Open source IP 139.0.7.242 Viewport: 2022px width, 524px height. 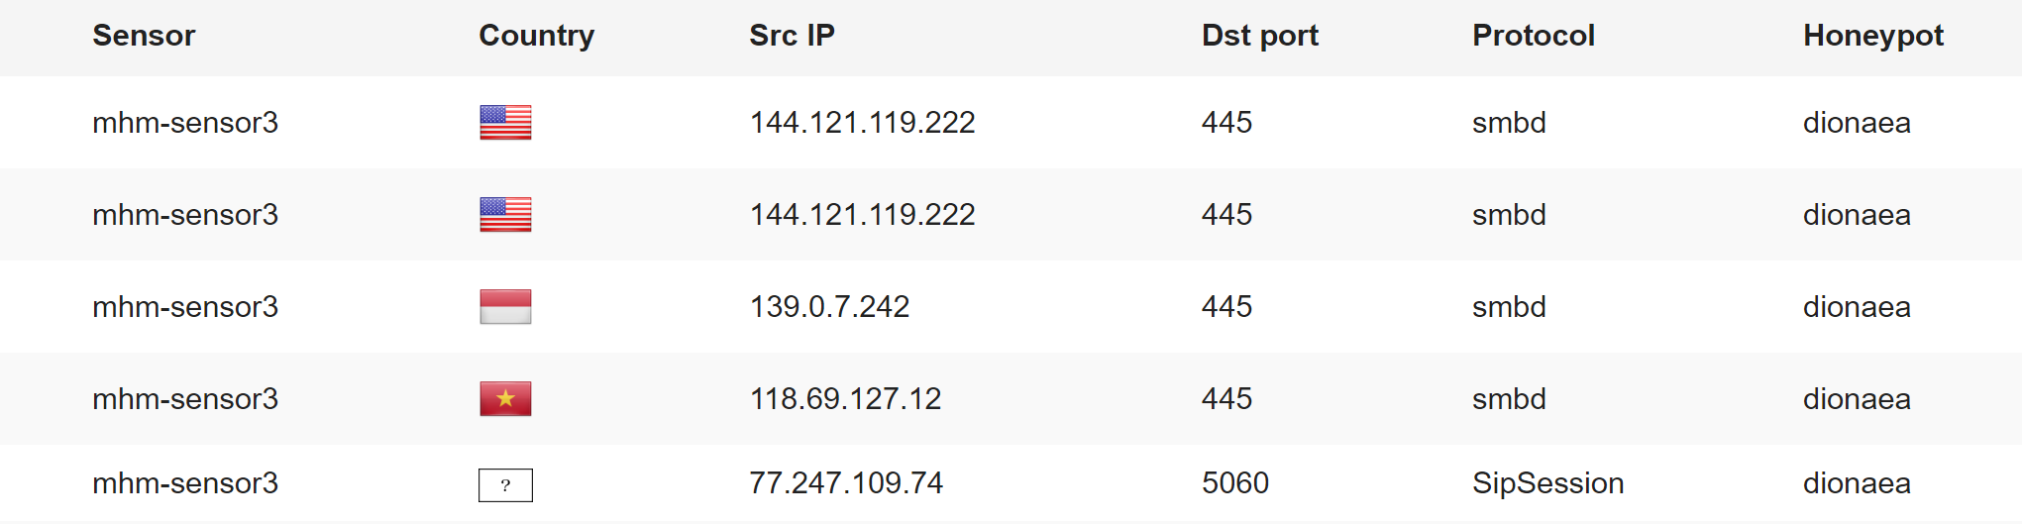click(829, 307)
